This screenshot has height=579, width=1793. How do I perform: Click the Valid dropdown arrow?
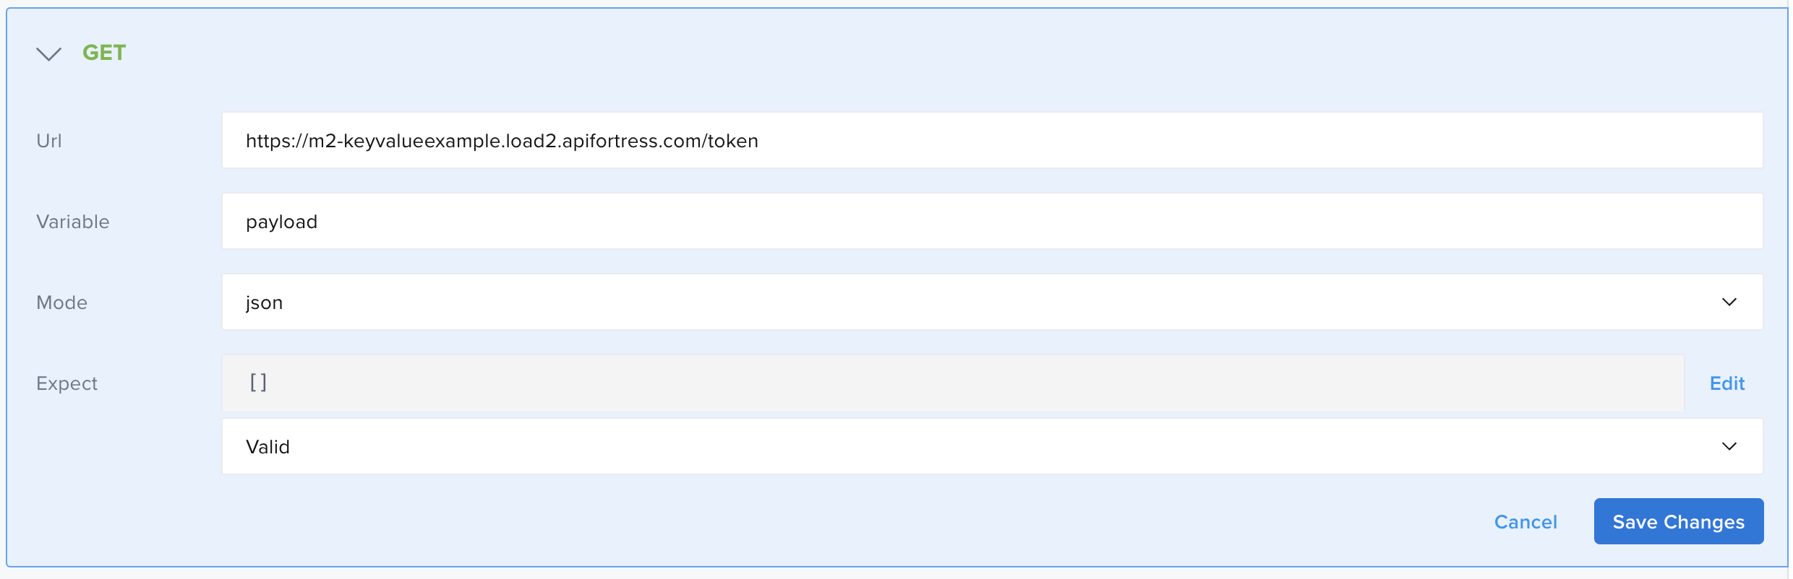1728,446
